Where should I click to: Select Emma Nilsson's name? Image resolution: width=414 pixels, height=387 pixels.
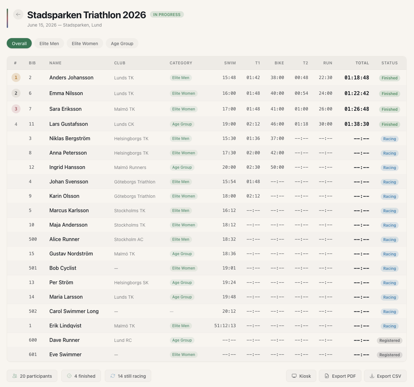[66, 93]
